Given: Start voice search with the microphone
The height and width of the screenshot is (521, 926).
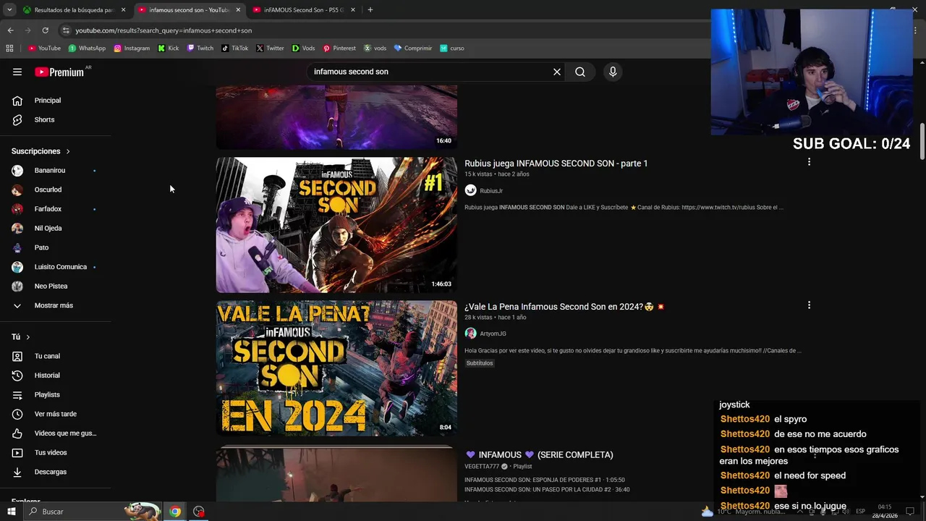Looking at the screenshot, I should pos(613,72).
